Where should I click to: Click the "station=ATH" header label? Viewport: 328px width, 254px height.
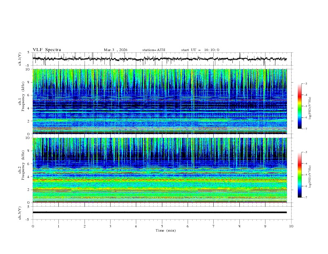pyautogui.click(x=154, y=50)
